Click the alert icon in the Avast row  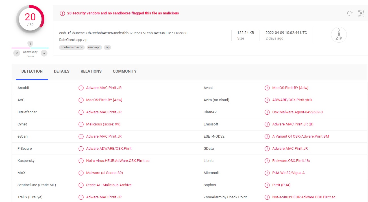coord(267,88)
